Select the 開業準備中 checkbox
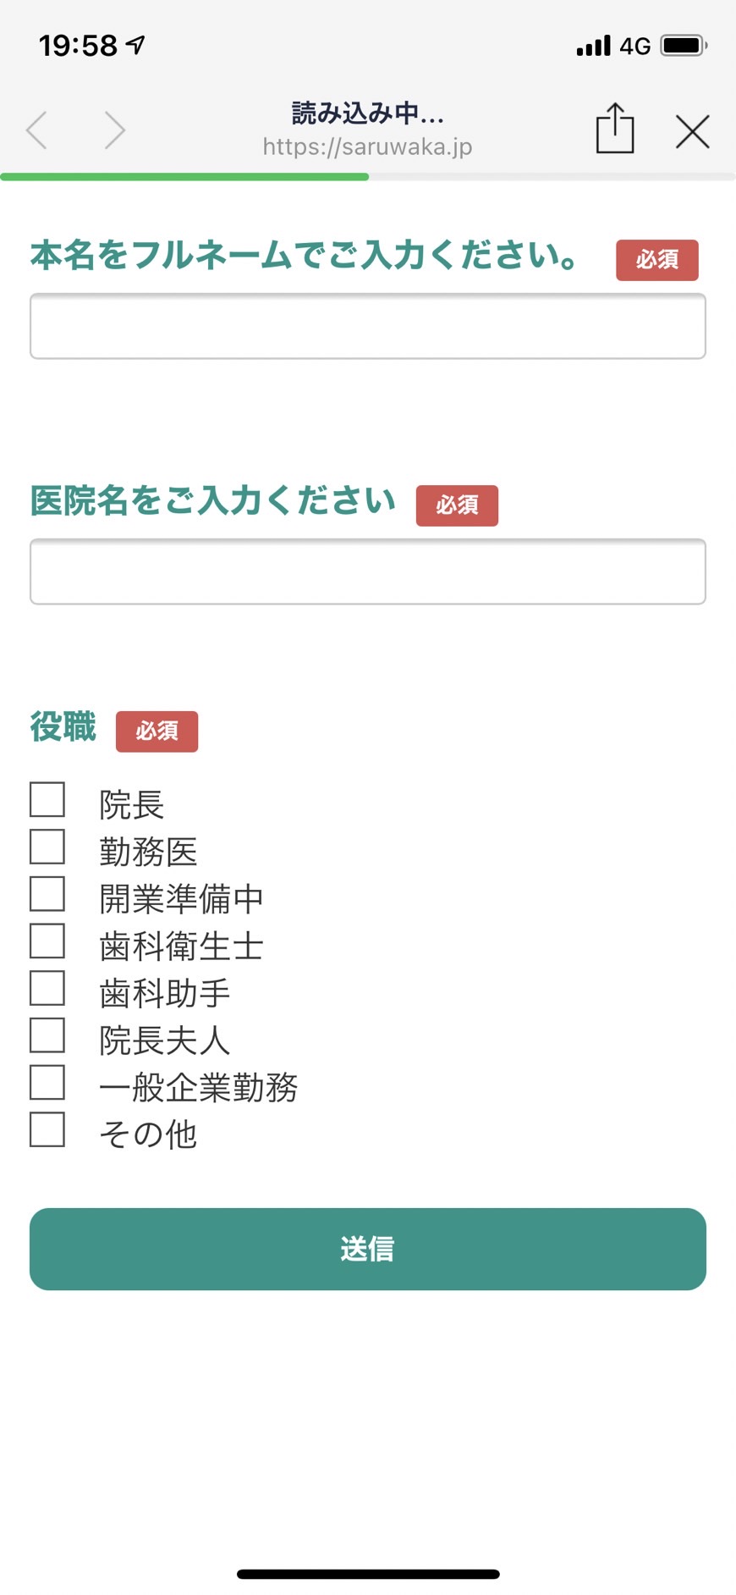The height and width of the screenshot is (1595, 736). 47,894
